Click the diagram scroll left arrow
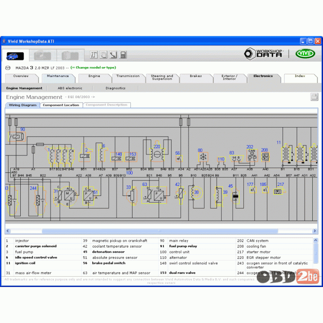 8,231
